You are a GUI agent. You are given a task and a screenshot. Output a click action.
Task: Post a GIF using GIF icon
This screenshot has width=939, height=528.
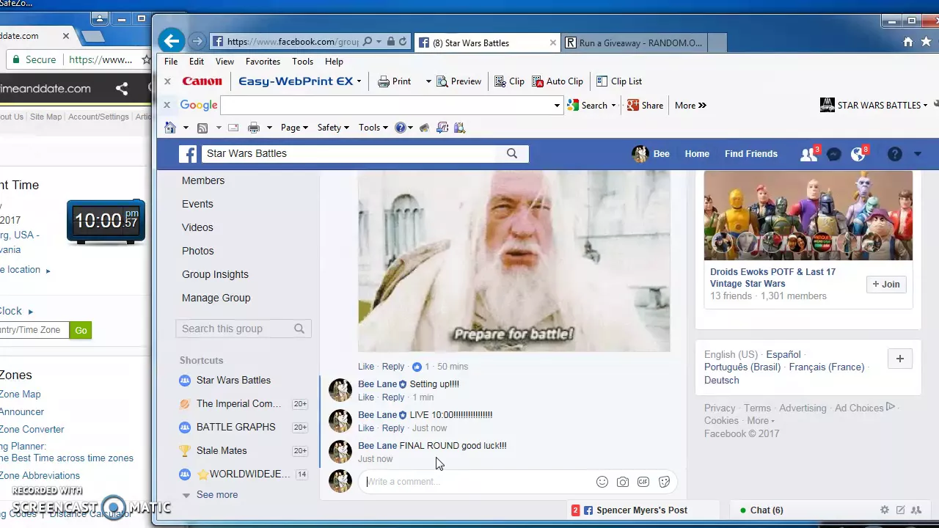643,482
